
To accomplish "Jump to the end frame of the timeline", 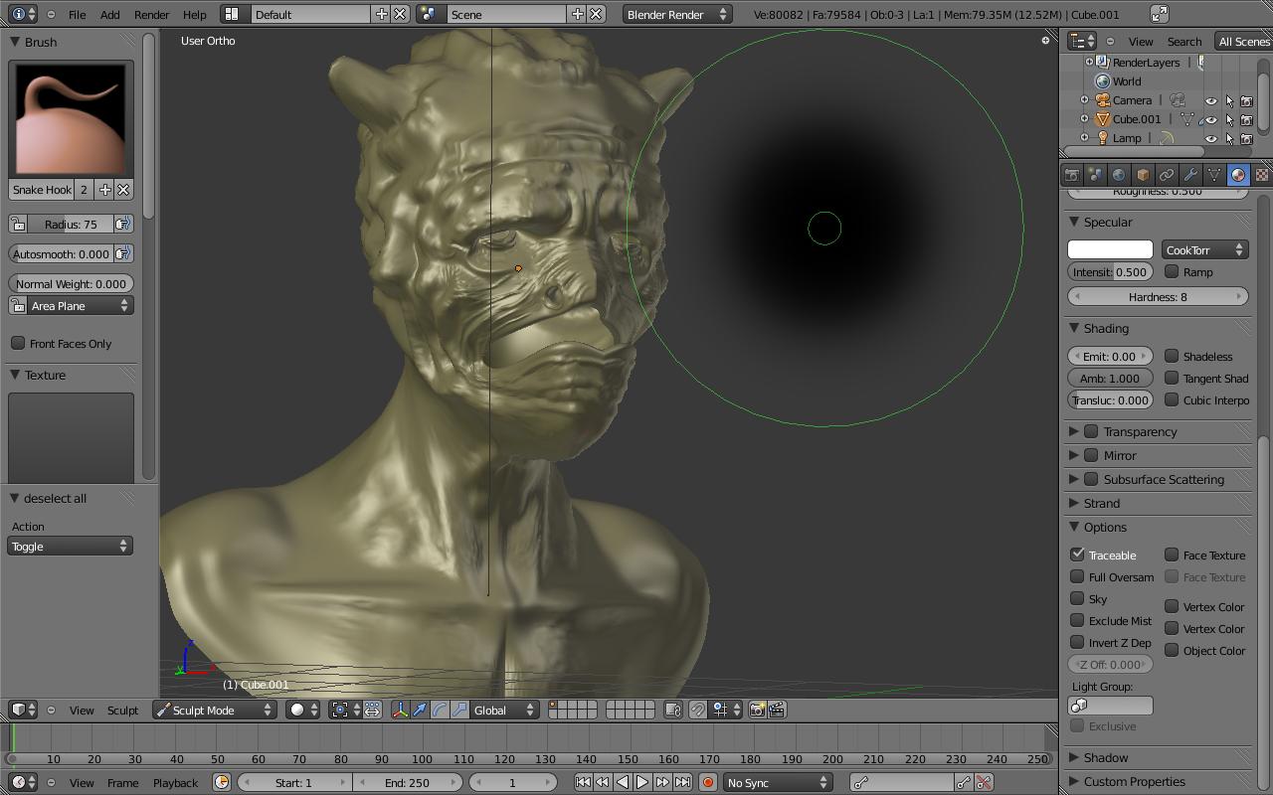I will pyautogui.click(x=682, y=782).
